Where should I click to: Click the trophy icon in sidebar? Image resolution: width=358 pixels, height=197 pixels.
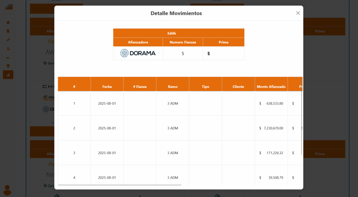(8, 66)
